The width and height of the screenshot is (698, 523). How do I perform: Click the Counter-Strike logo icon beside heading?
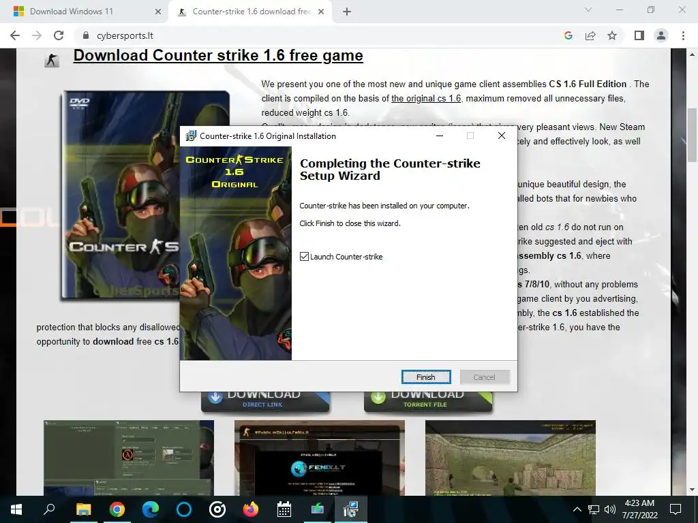pos(52,60)
